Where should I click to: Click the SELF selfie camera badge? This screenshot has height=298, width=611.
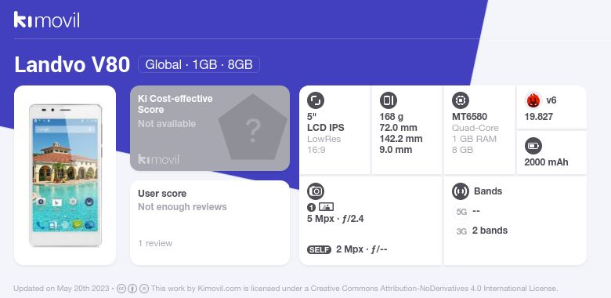319,249
